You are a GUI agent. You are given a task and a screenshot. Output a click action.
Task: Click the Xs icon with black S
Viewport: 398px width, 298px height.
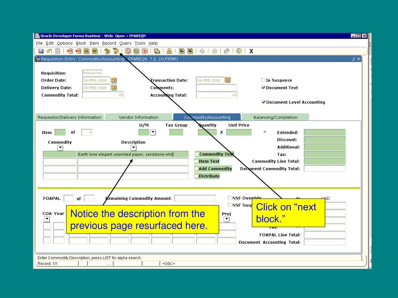(x=182, y=51)
